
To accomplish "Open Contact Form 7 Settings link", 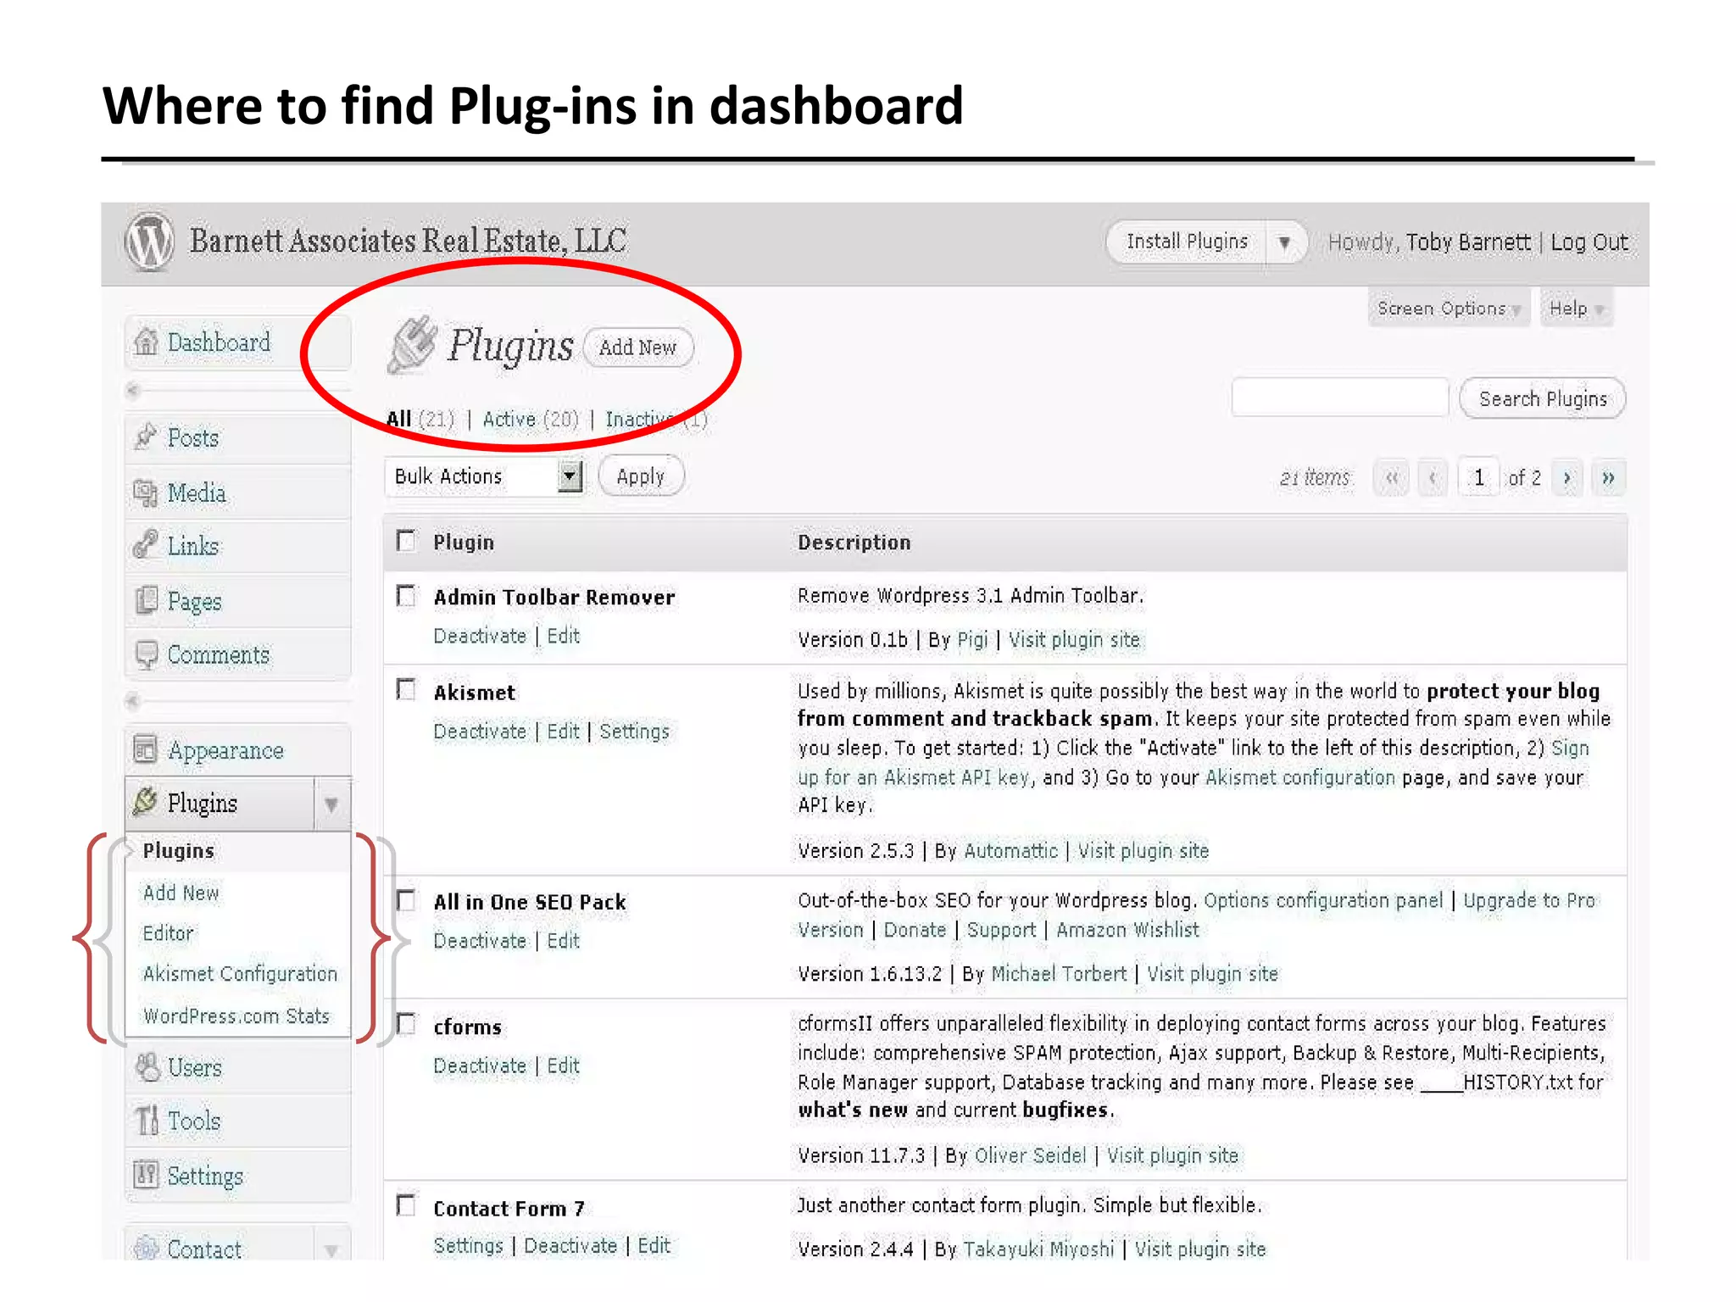I will pos(468,1246).
